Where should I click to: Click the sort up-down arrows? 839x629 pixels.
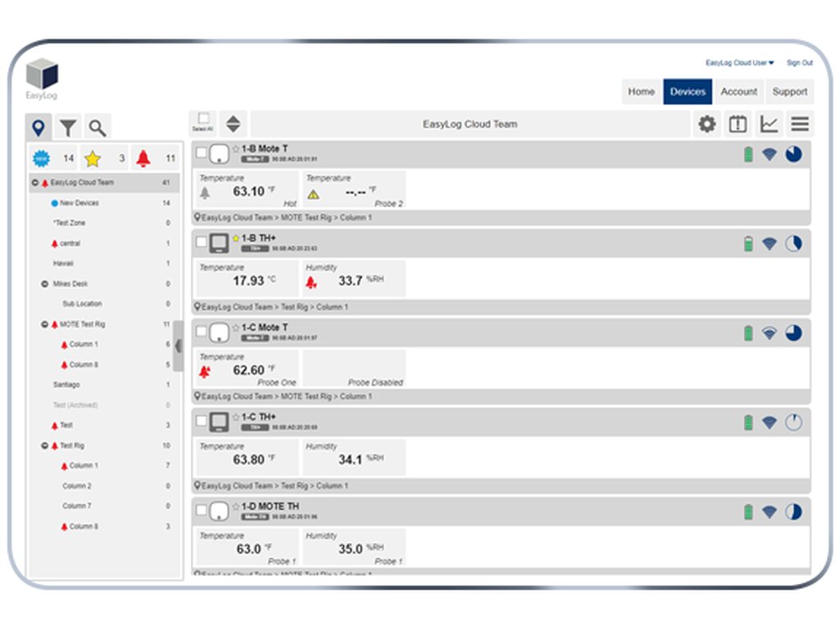pos(233,124)
